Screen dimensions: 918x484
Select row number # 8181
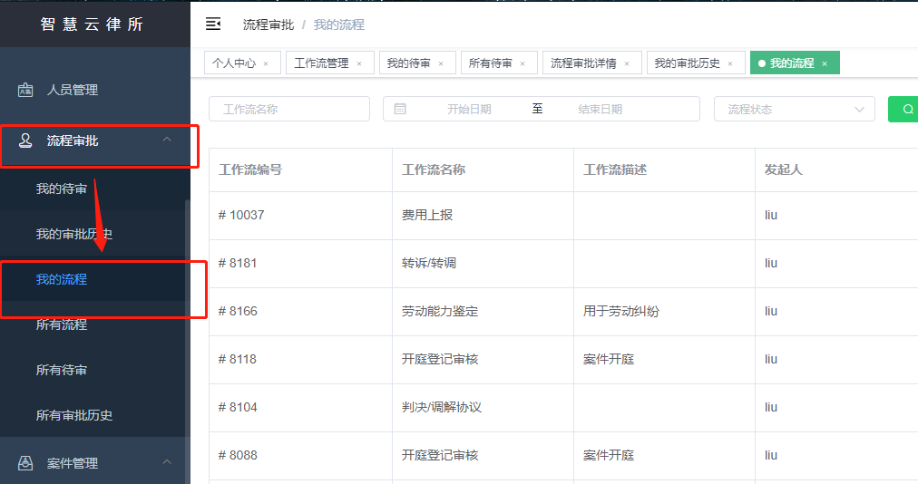pyautogui.click(x=238, y=263)
